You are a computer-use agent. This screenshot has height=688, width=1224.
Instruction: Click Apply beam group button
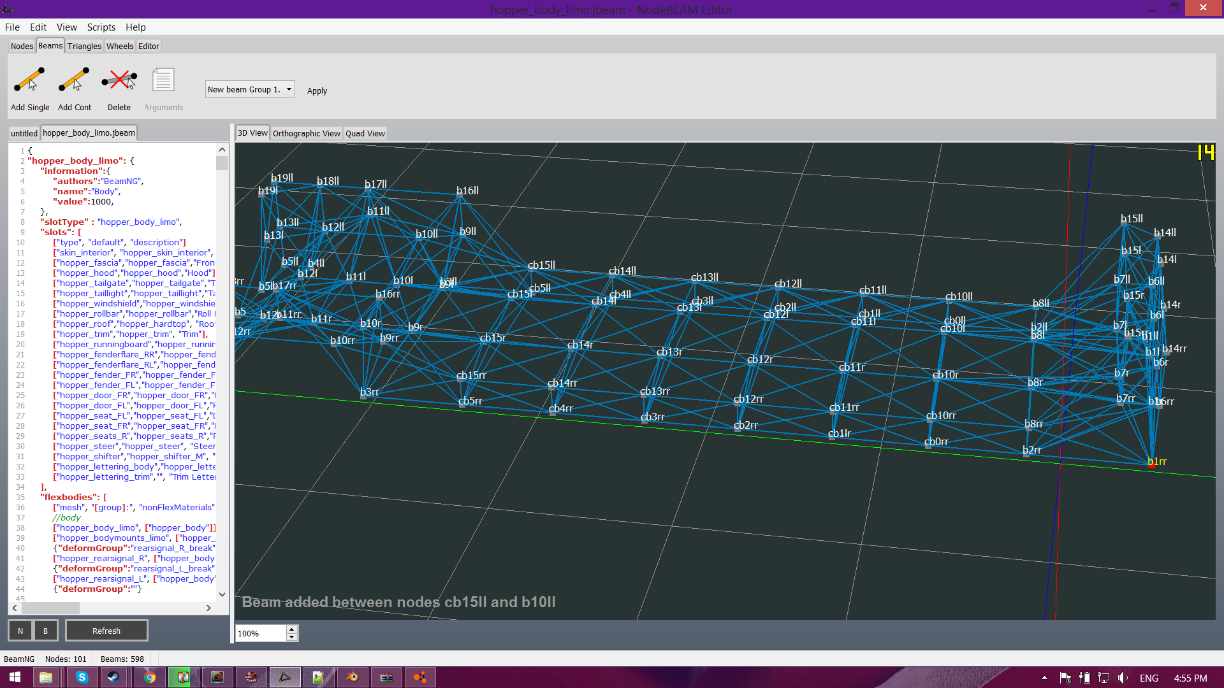coord(317,90)
